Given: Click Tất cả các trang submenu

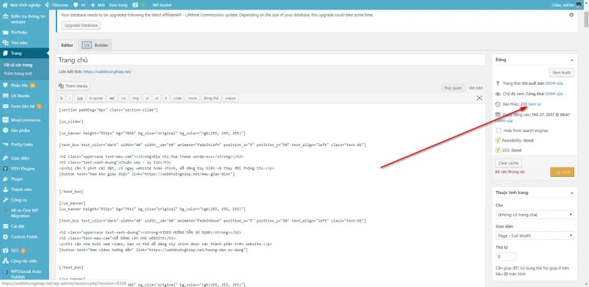Looking at the screenshot, I should [18, 65].
